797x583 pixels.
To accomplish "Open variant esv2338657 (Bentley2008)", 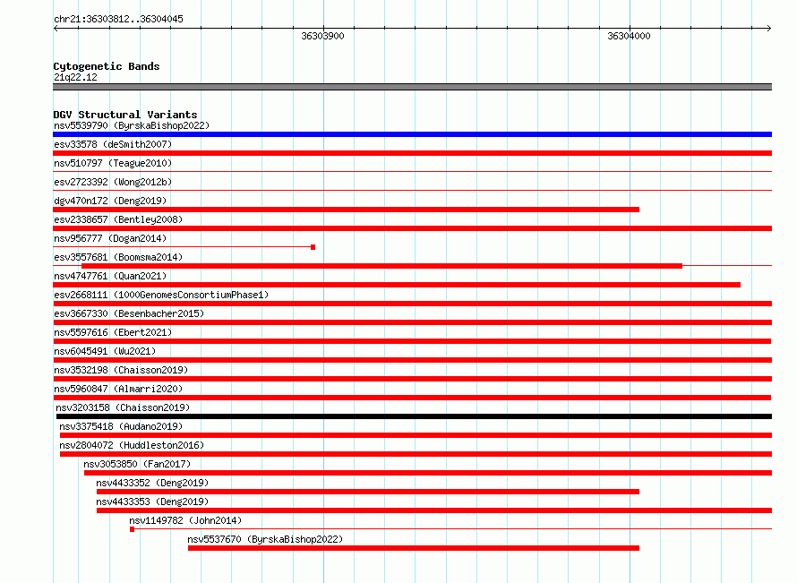I will click(x=118, y=219).
